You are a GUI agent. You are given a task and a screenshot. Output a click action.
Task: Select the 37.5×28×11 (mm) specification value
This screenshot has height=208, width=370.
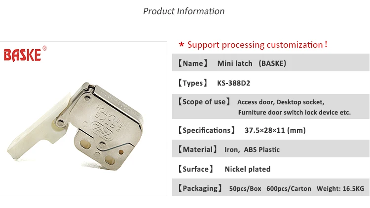click(x=275, y=130)
